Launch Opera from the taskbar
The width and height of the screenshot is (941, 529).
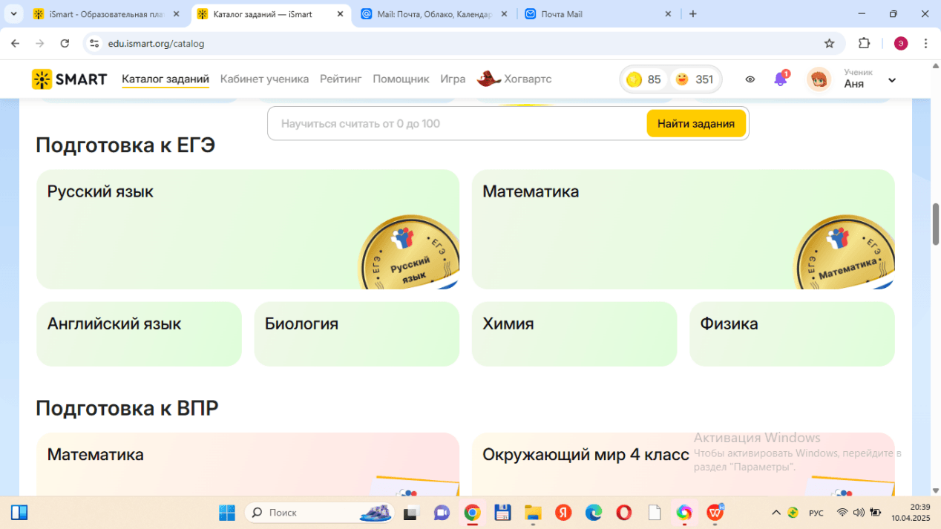pyautogui.click(x=624, y=513)
